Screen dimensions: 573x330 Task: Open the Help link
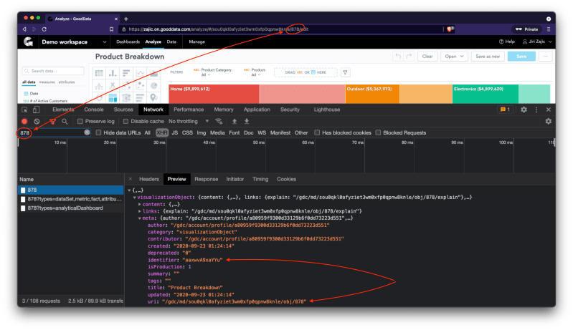pyautogui.click(x=507, y=42)
